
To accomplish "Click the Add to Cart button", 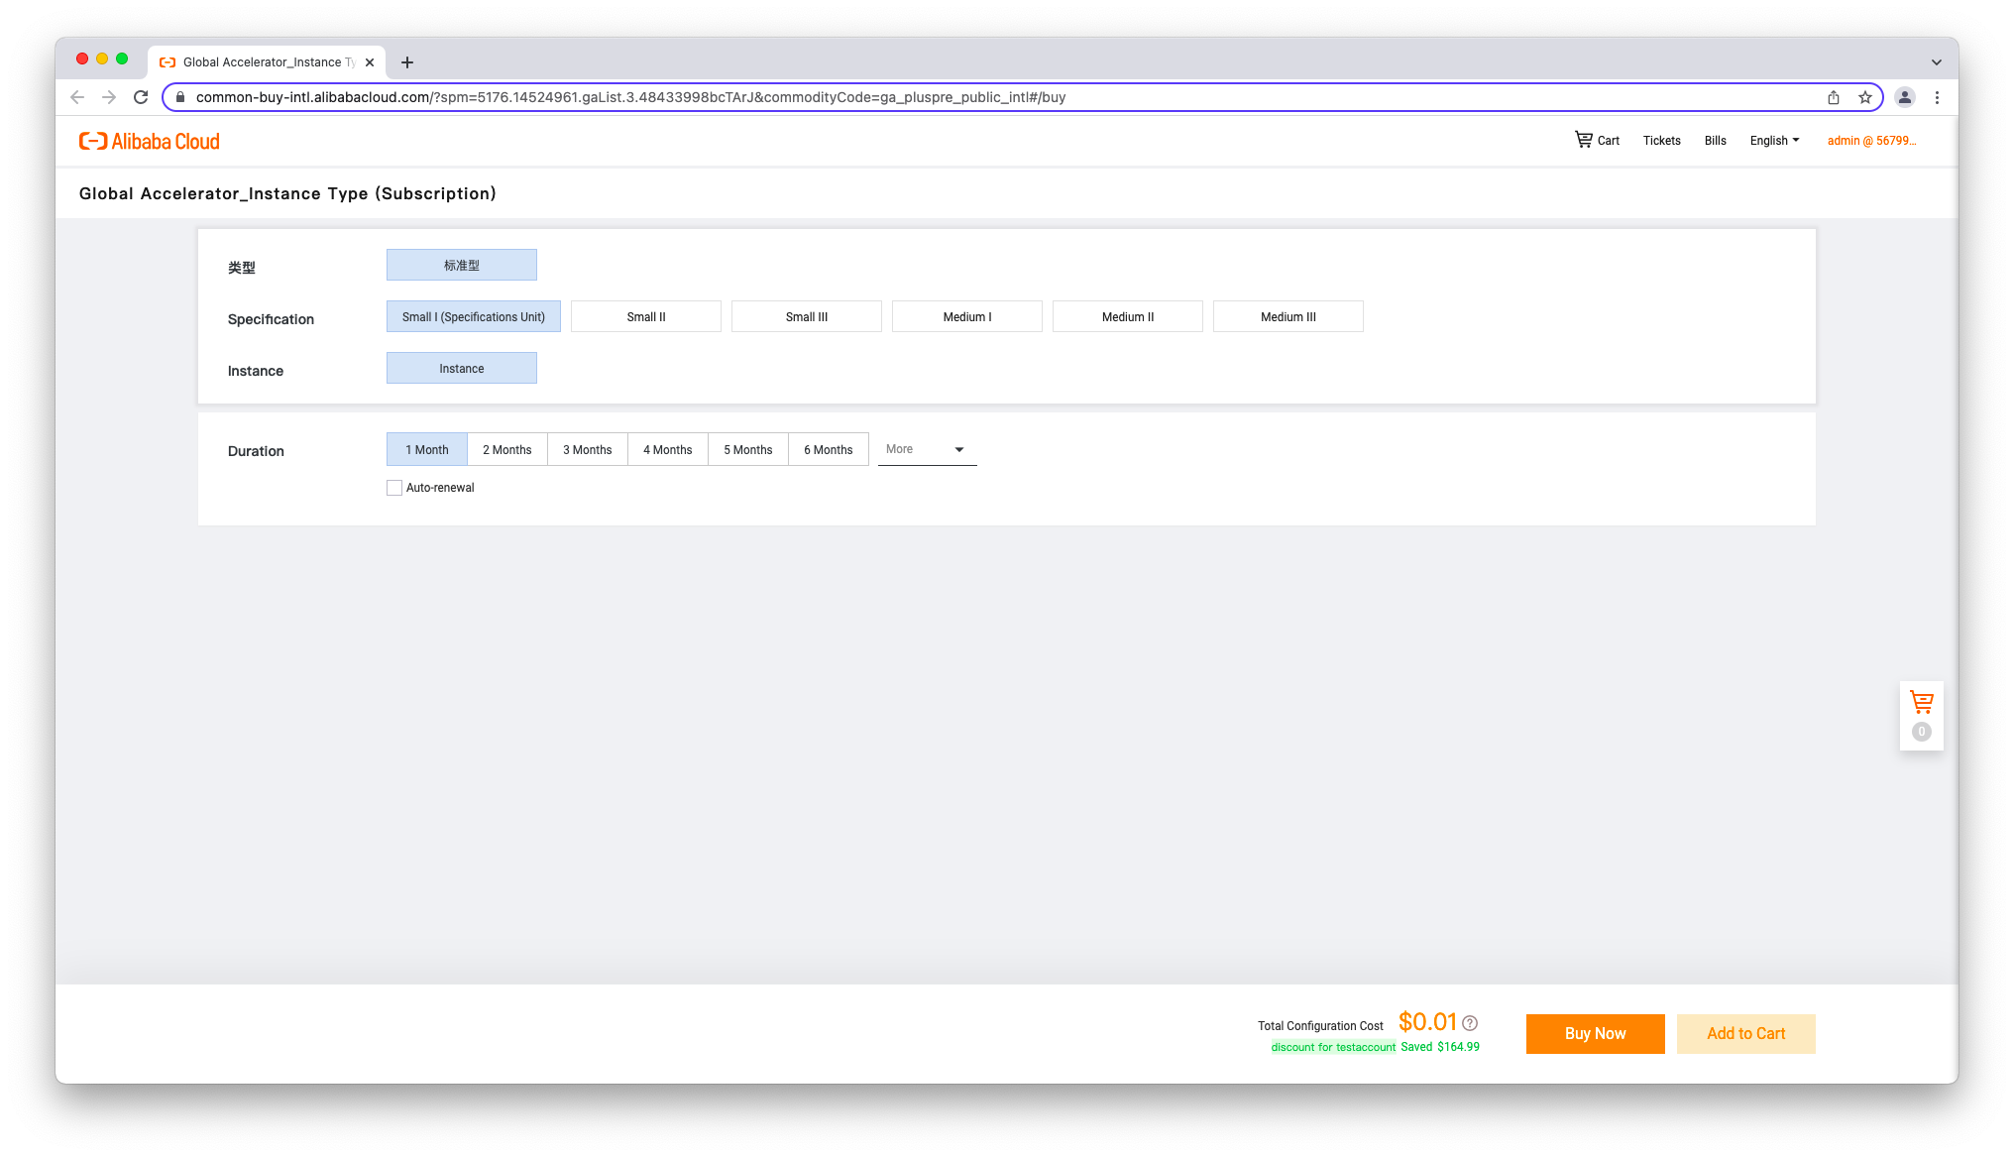I will tap(1745, 1033).
